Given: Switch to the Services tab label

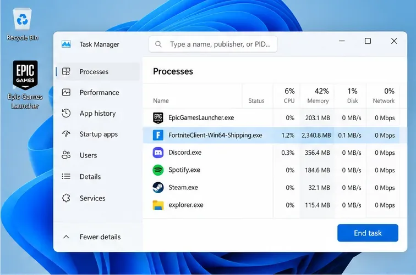Looking at the screenshot, I should (92, 198).
